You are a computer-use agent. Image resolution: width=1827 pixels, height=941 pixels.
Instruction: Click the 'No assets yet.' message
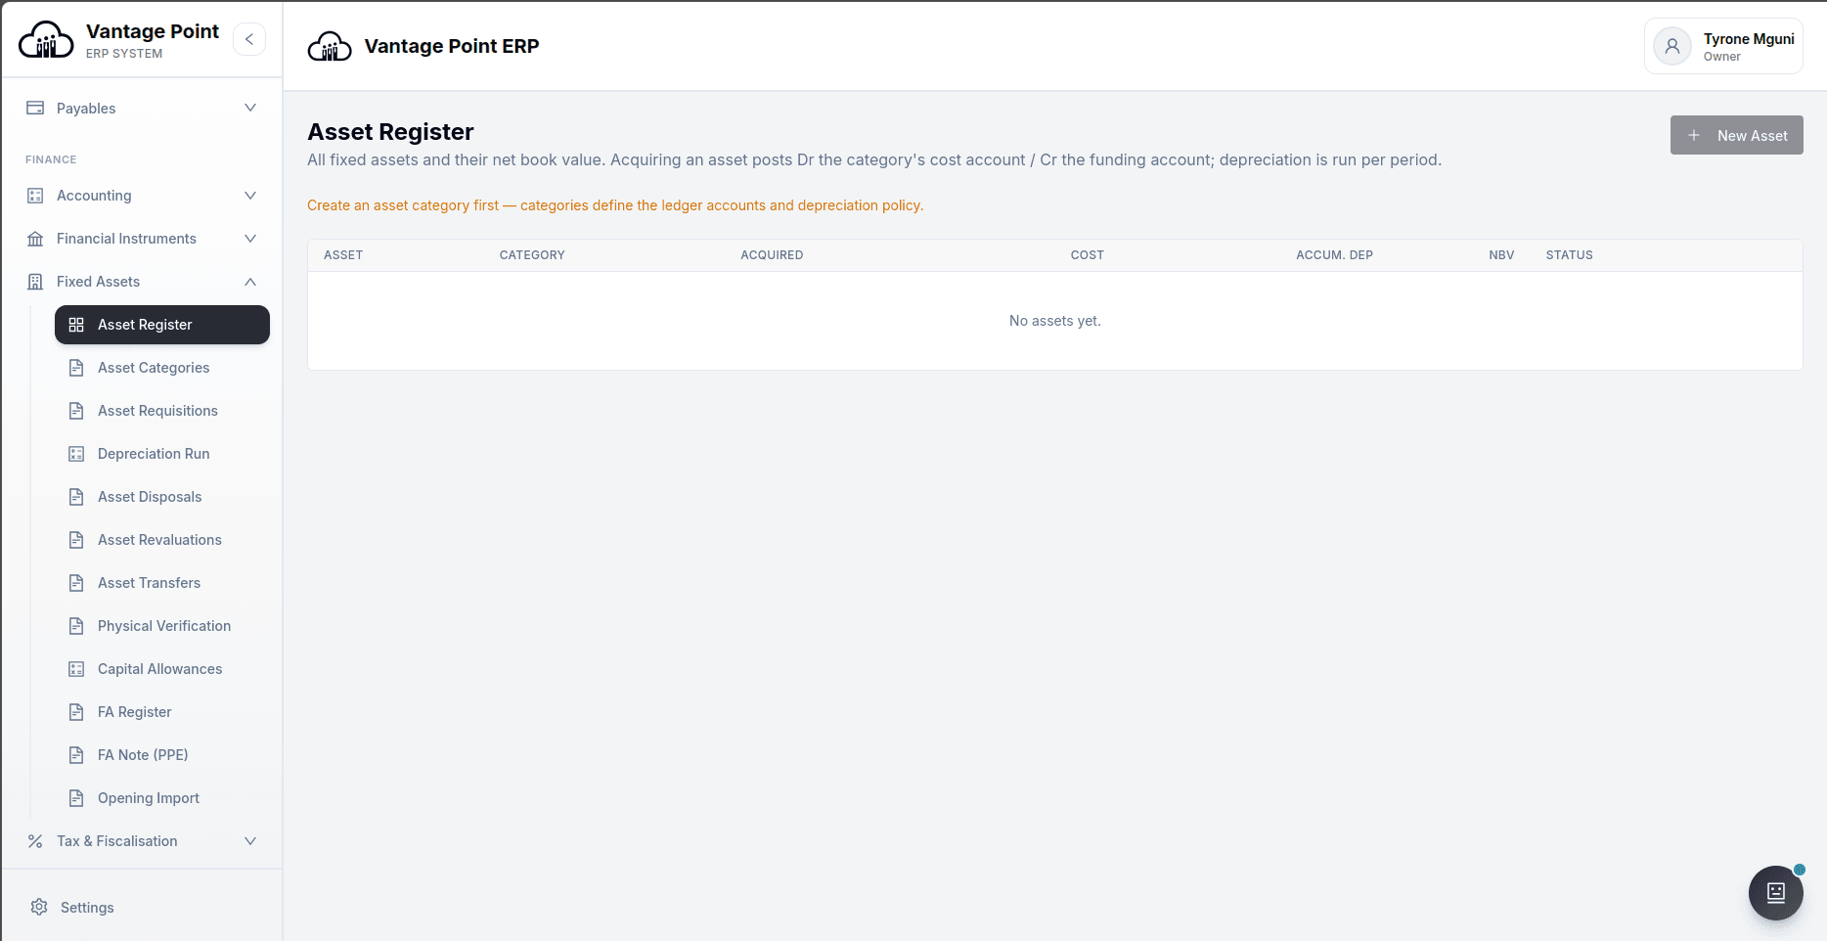tap(1054, 321)
